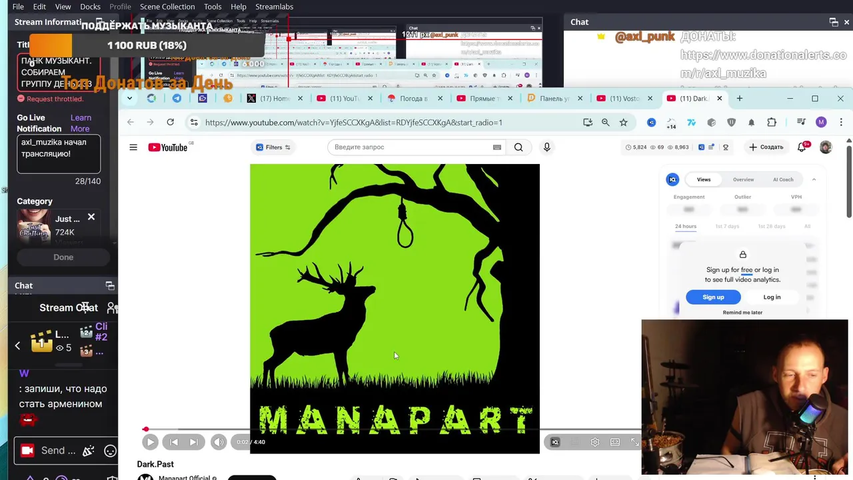Open the YouTube account avatar menu
This screenshot has height=480, width=853.
826,147
